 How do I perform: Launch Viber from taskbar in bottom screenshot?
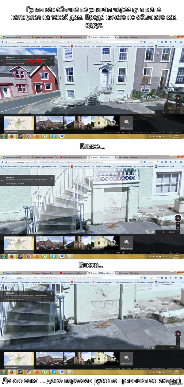pos(29,372)
